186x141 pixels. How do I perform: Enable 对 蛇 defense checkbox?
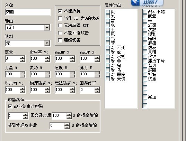pyautogui.click(x=108, y=52)
